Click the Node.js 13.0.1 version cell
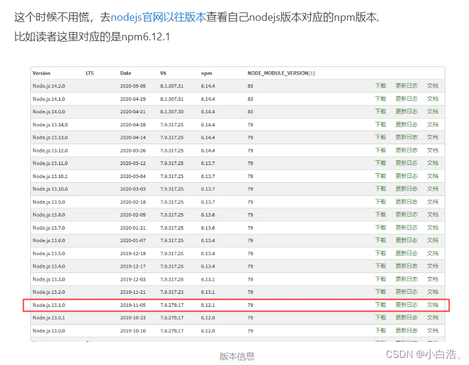The image size is (469, 365). pyautogui.click(x=49, y=318)
